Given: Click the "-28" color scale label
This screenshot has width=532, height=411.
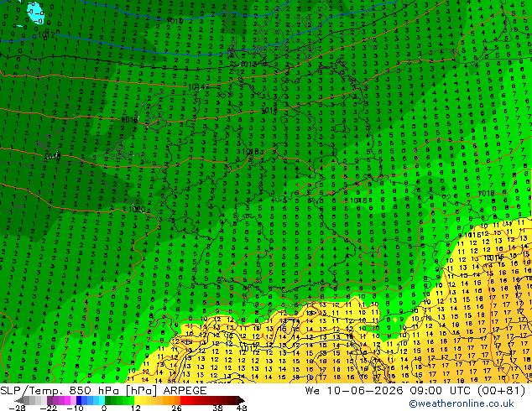Looking at the screenshot, I should [x=17, y=408].
